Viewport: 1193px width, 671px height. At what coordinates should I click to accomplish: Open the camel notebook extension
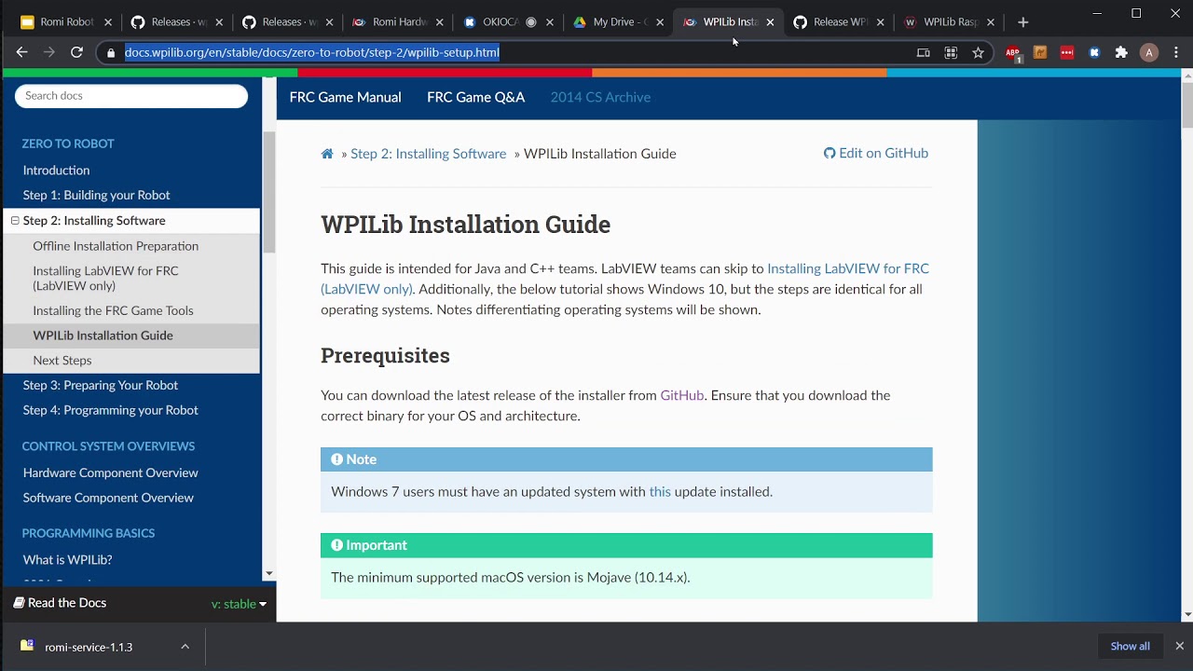point(1040,52)
